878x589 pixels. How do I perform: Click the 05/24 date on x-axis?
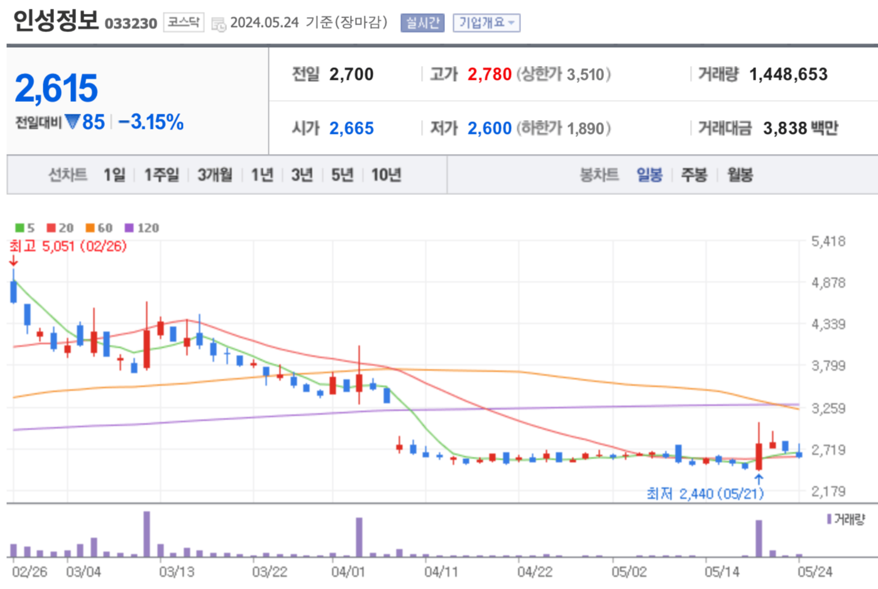[x=815, y=572]
